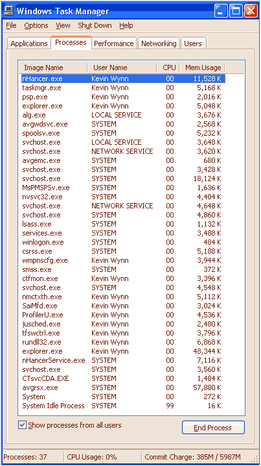Select the tfswctrl.exe process

[x=123, y=333]
